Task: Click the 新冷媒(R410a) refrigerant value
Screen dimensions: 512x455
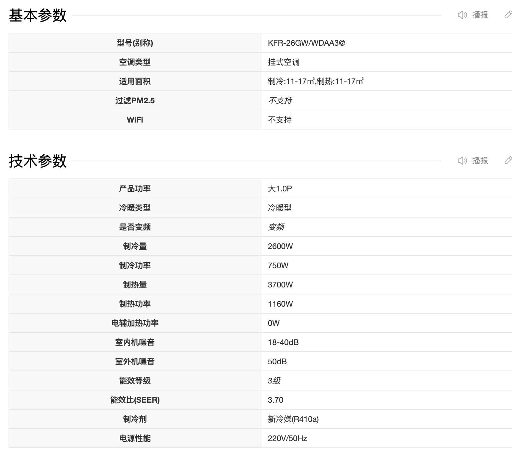Action: point(293,419)
